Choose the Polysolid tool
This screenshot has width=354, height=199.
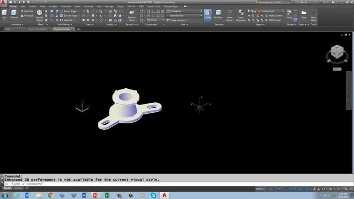coord(27,11)
